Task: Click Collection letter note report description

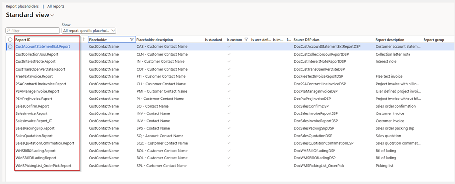Action: (x=393, y=54)
